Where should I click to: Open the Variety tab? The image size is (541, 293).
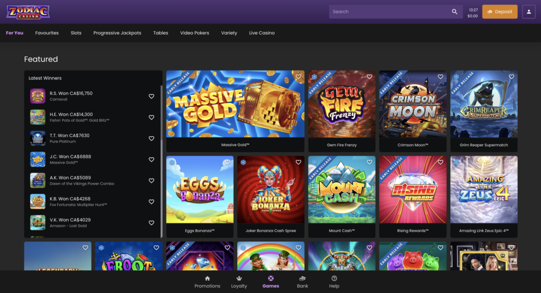tap(229, 33)
